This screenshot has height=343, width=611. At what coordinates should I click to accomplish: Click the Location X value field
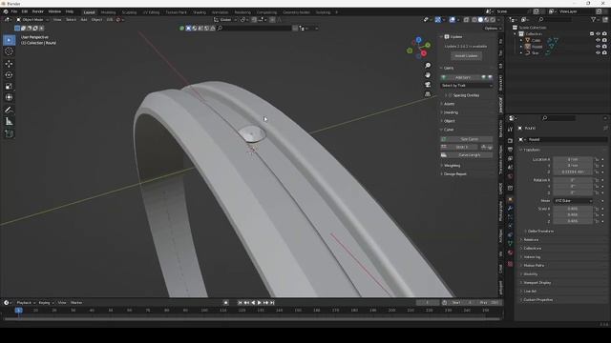click(x=573, y=159)
